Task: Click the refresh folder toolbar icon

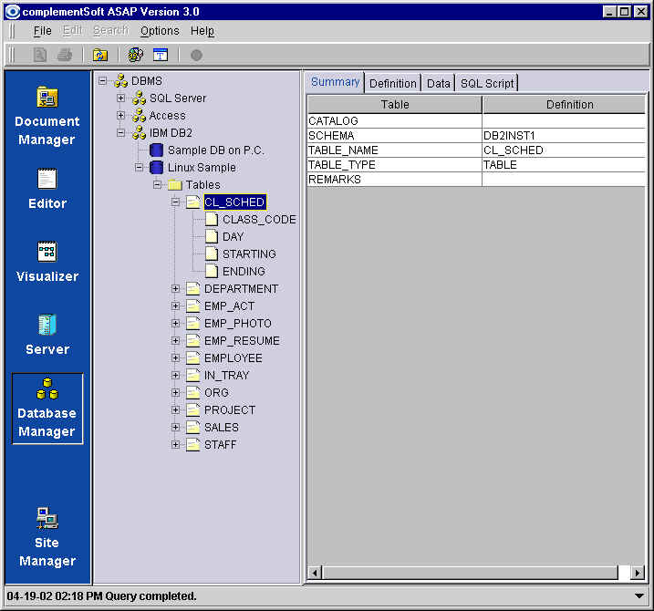Action: point(100,55)
